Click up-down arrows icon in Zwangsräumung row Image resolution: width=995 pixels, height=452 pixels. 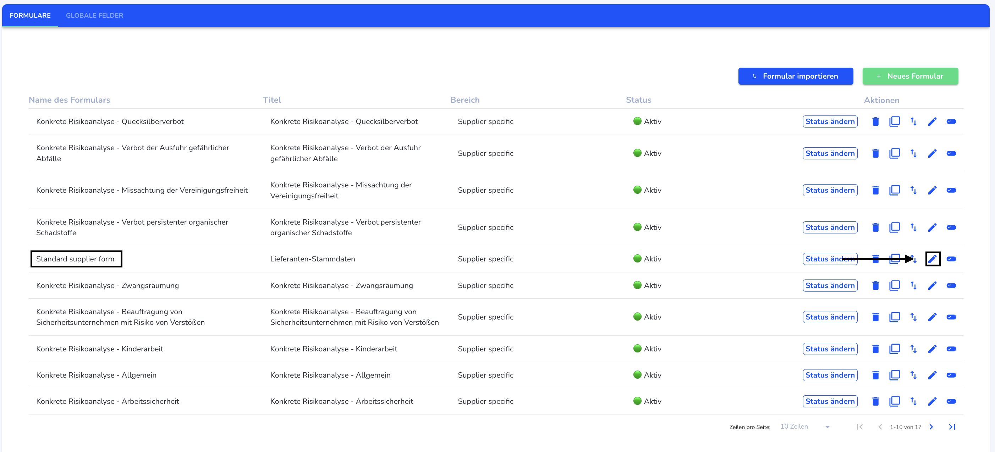913,286
